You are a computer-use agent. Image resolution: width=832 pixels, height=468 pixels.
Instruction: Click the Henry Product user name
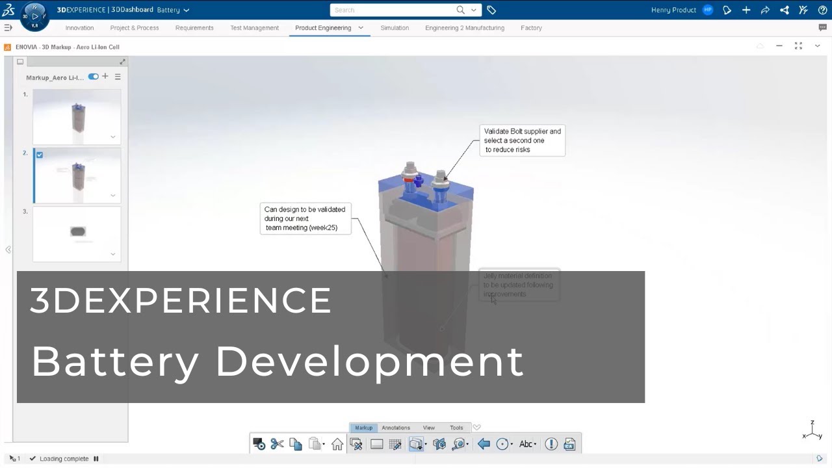(673, 10)
